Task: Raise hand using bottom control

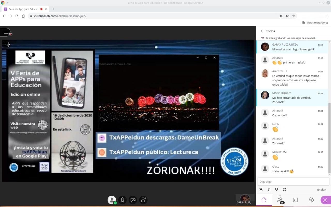Action: click(143, 200)
